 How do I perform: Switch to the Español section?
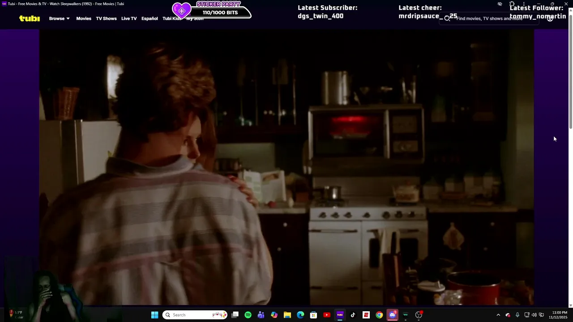pyautogui.click(x=150, y=18)
